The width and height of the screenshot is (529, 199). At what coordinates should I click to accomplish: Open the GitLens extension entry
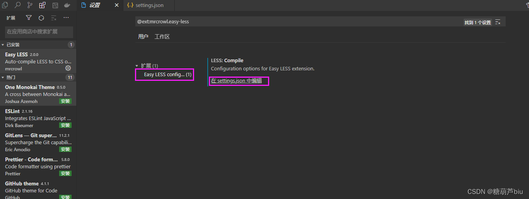pos(38,142)
